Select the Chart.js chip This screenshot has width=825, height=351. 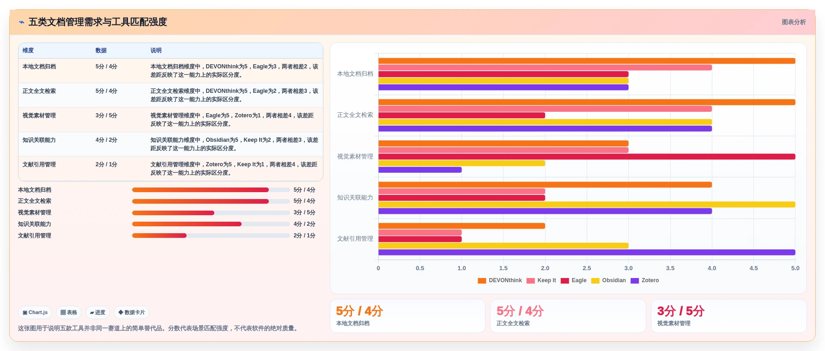click(x=35, y=313)
